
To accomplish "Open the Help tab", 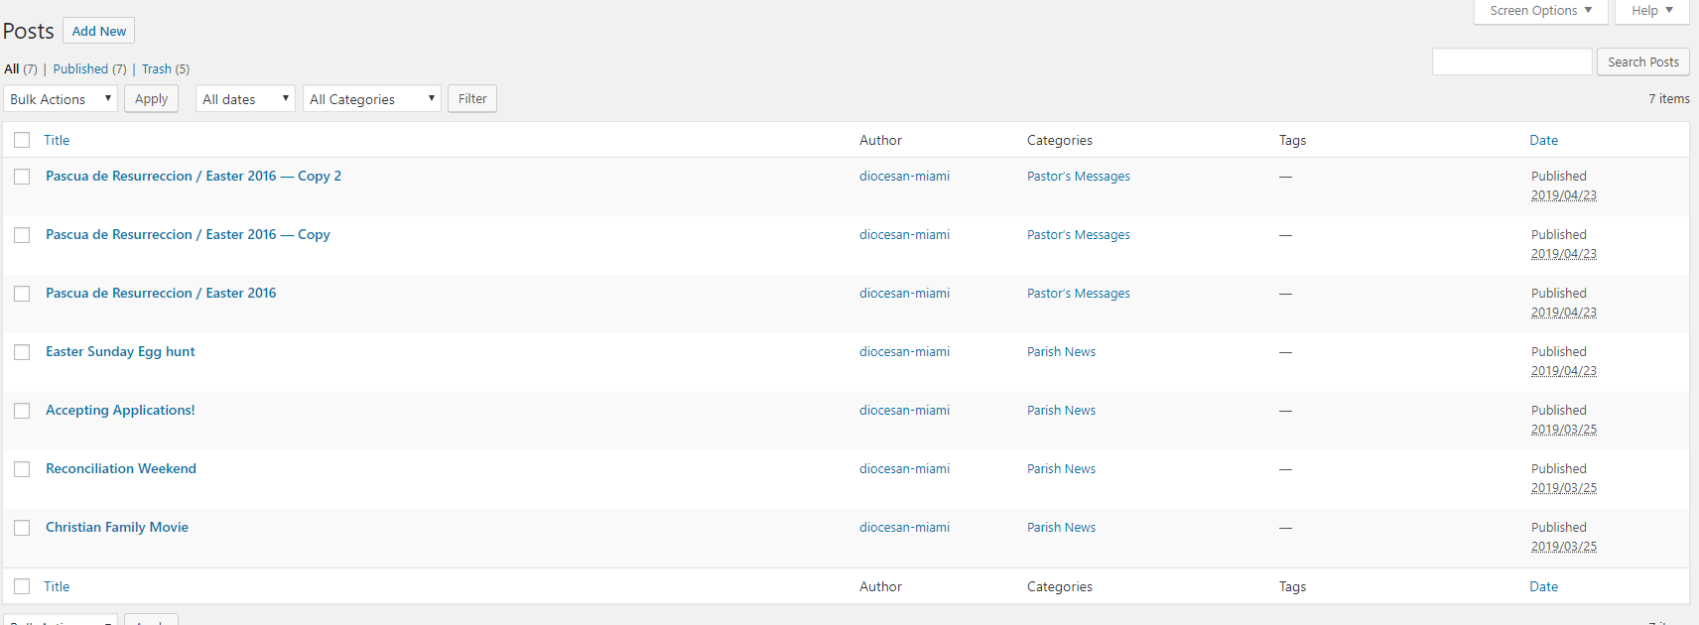I will click(x=1652, y=11).
